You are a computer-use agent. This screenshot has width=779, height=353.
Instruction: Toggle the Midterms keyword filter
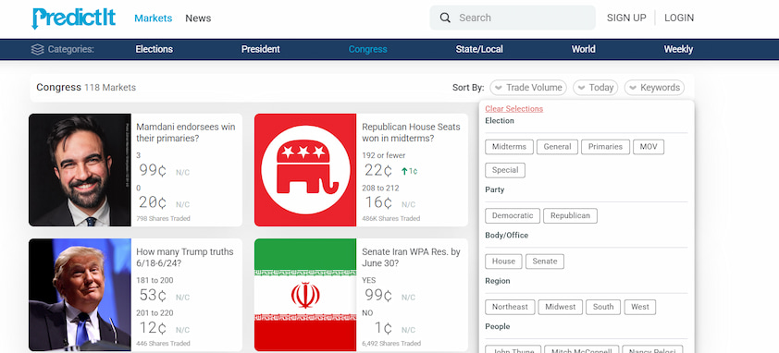[509, 147]
